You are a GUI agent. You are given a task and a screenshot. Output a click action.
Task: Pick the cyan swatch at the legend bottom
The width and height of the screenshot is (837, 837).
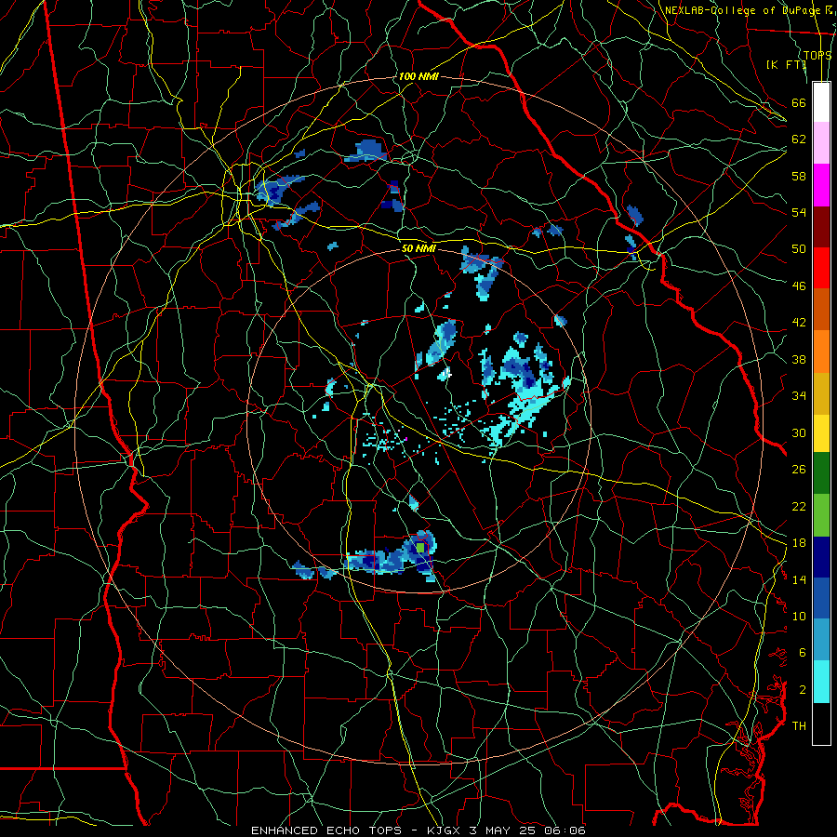point(821,682)
